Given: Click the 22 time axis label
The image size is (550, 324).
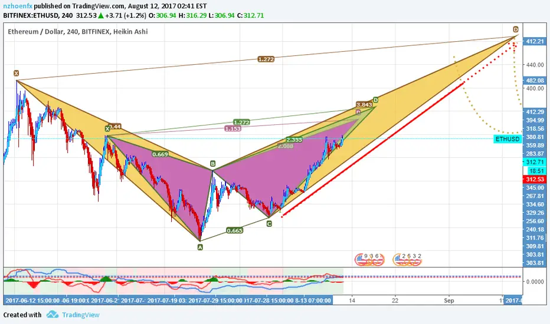Looking at the screenshot, I should point(395,300).
